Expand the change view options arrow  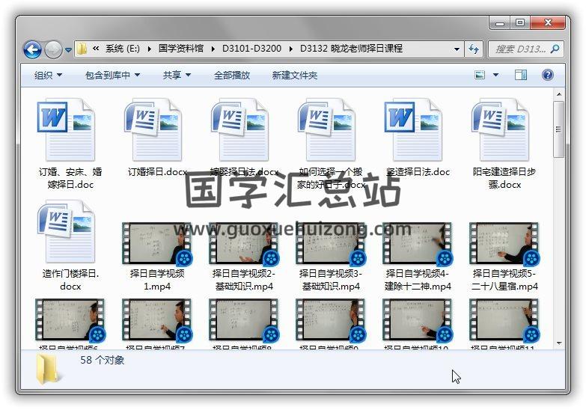(x=495, y=75)
